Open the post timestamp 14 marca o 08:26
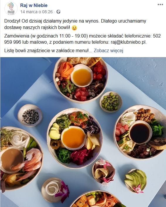Image resolution: width=166 pixels, height=207 pixels. pos(37,12)
